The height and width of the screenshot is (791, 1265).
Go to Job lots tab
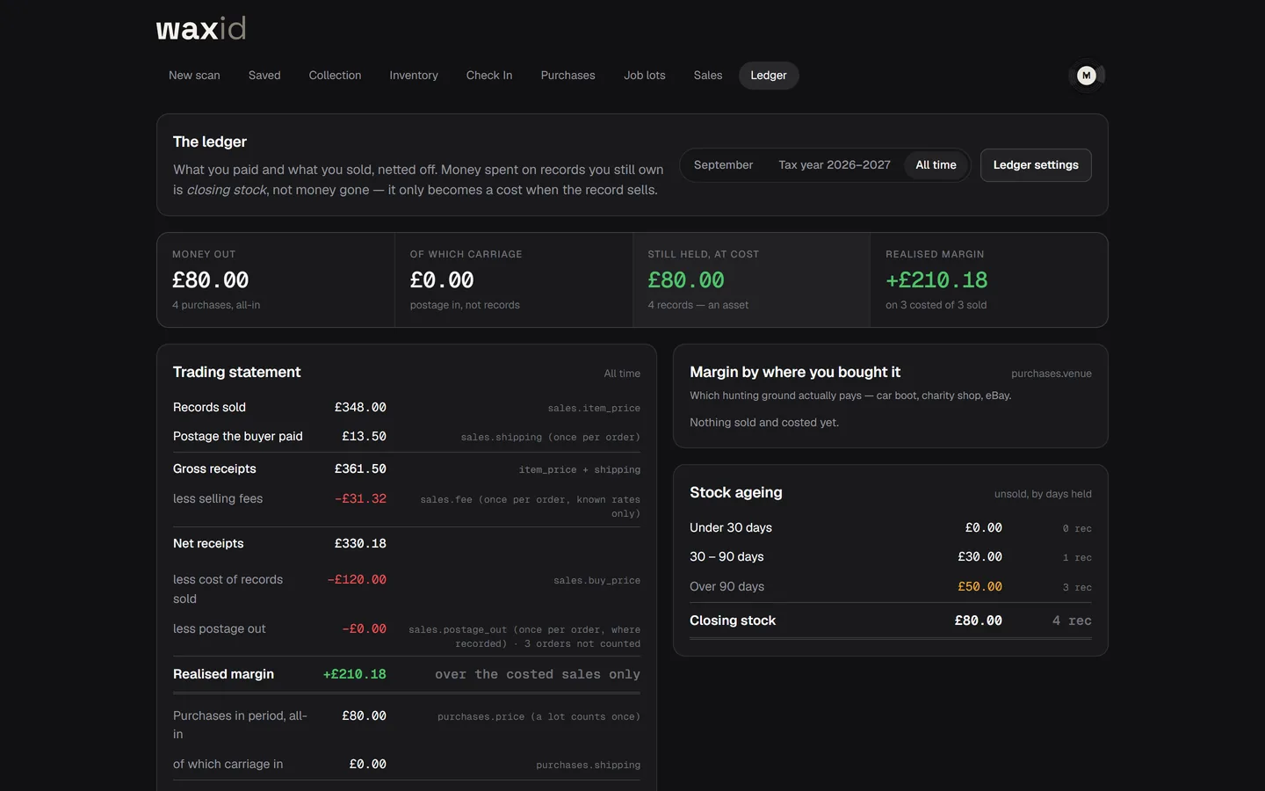[x=645, y=76]
